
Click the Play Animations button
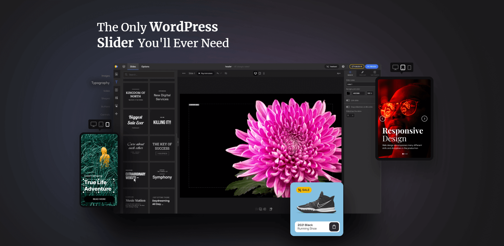206,73
